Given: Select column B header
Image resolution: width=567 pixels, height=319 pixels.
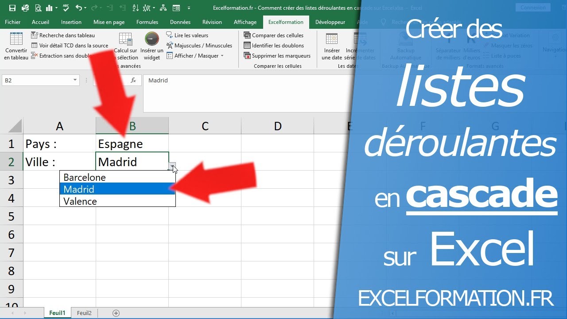Looking at the screenshot, I should (132, 126).
